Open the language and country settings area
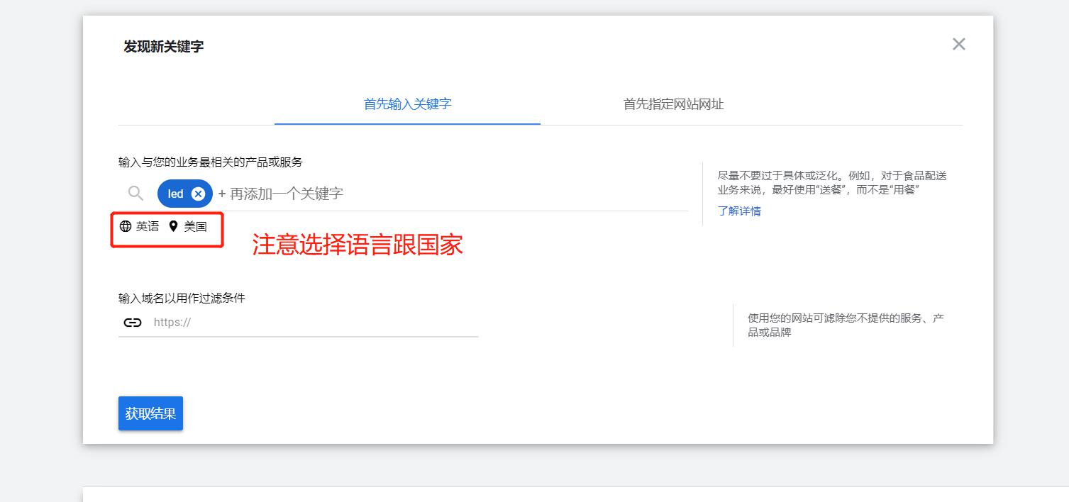The width and height of the screenshot is (1069, 502). (167, 226)
